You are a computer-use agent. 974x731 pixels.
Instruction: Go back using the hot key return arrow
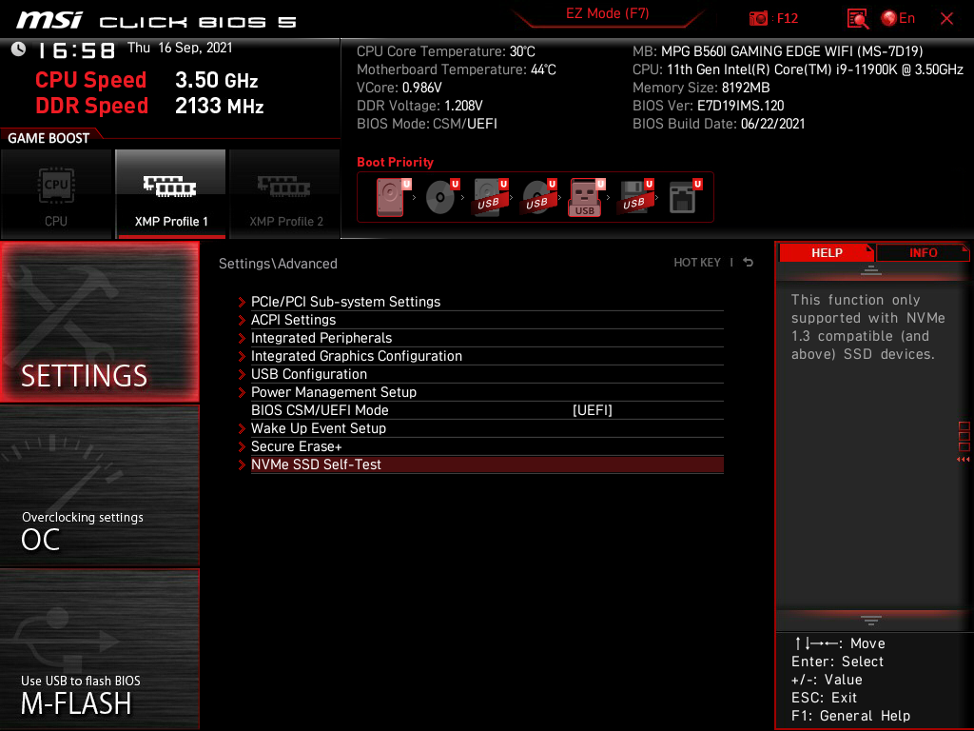click(x=749, y=263)
